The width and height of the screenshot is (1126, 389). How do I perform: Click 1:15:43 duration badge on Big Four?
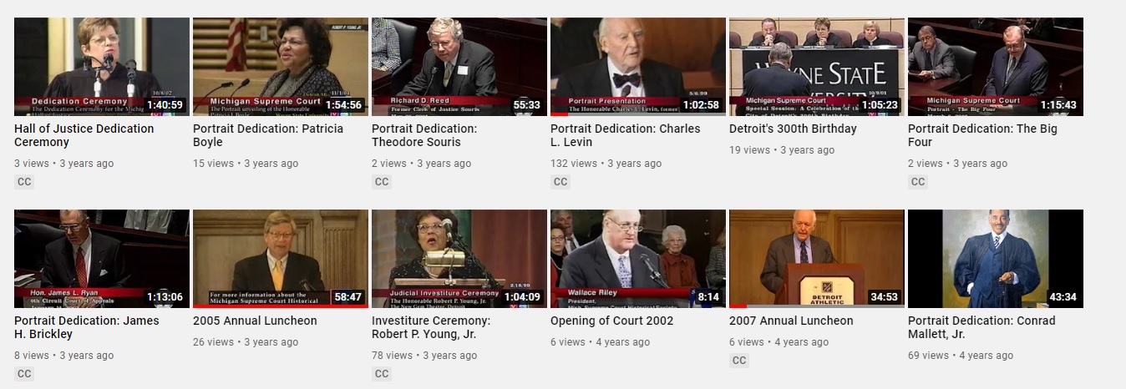[1058, 105]
